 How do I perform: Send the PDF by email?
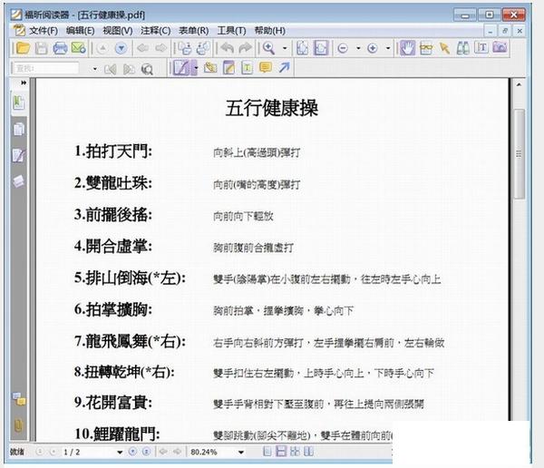[78, 48]
